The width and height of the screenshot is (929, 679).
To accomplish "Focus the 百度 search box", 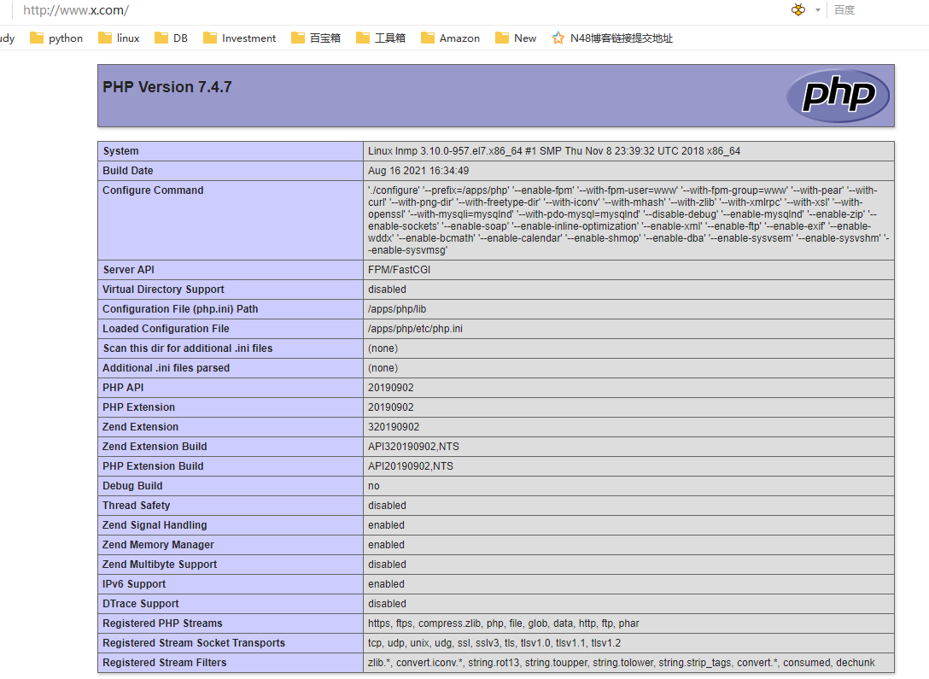I will (875, 10).
